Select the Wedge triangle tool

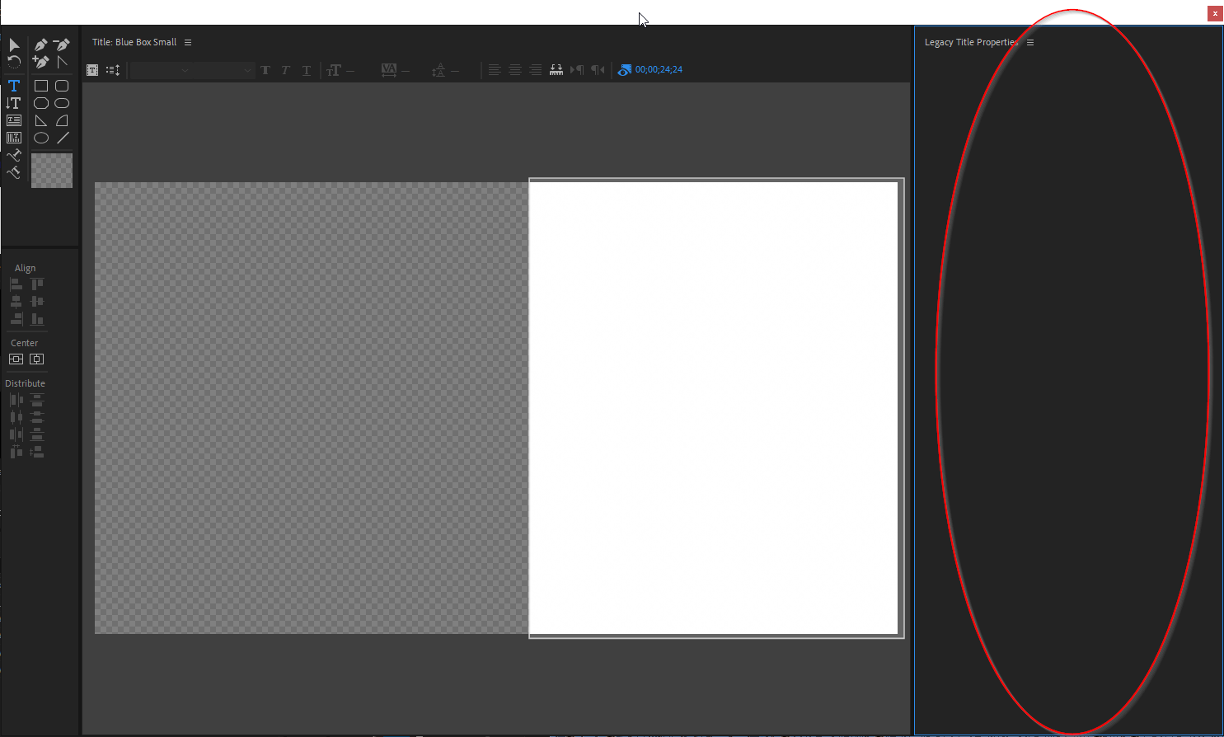(40, 120)
